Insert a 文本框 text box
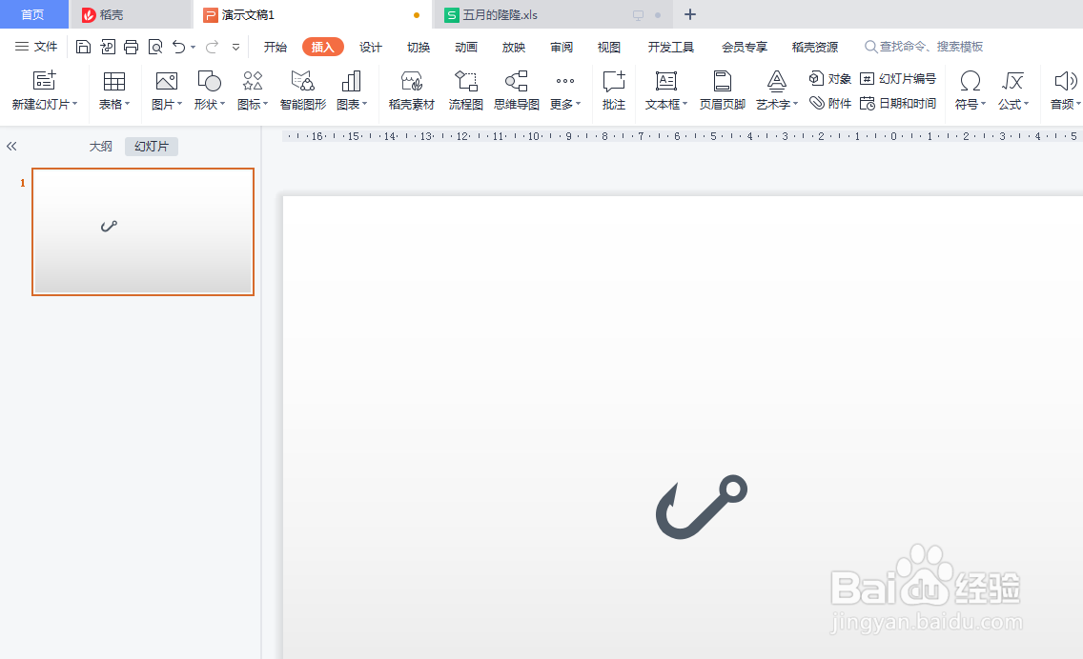Image resolution: width=1083 pixels, height=659 pixels. [x=664, y=90]
